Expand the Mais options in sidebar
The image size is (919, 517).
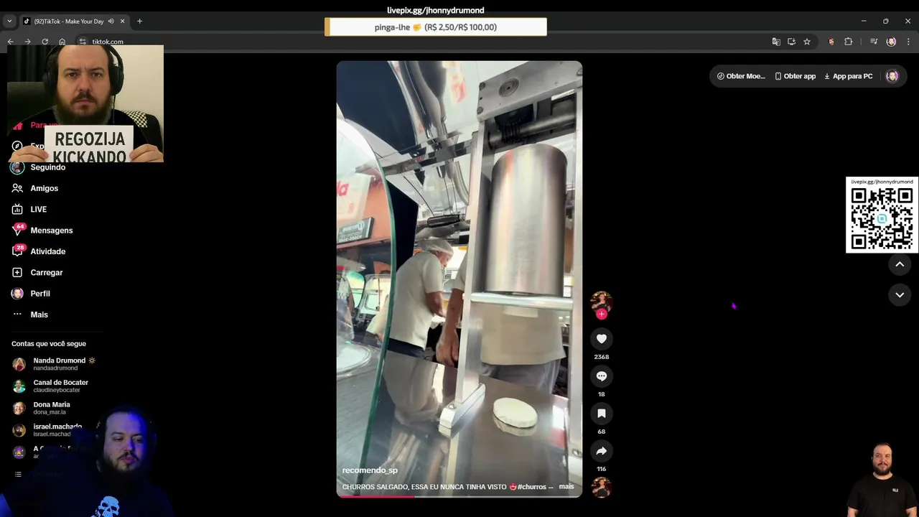[x=39, y=315]
